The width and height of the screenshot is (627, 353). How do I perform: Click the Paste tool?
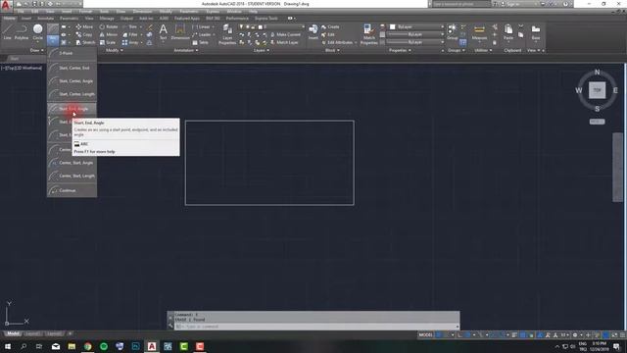(508, 32)
